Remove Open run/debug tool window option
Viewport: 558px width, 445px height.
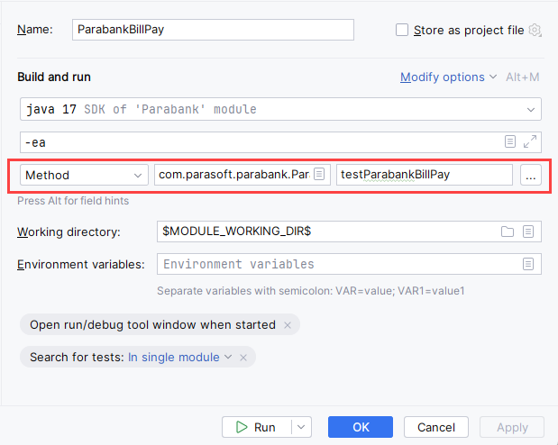[x=288, y=325]
